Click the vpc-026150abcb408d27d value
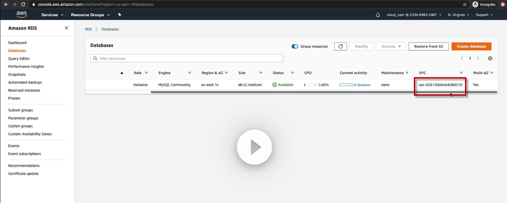This screenshot has height=203, width=507. coord(440,85)
